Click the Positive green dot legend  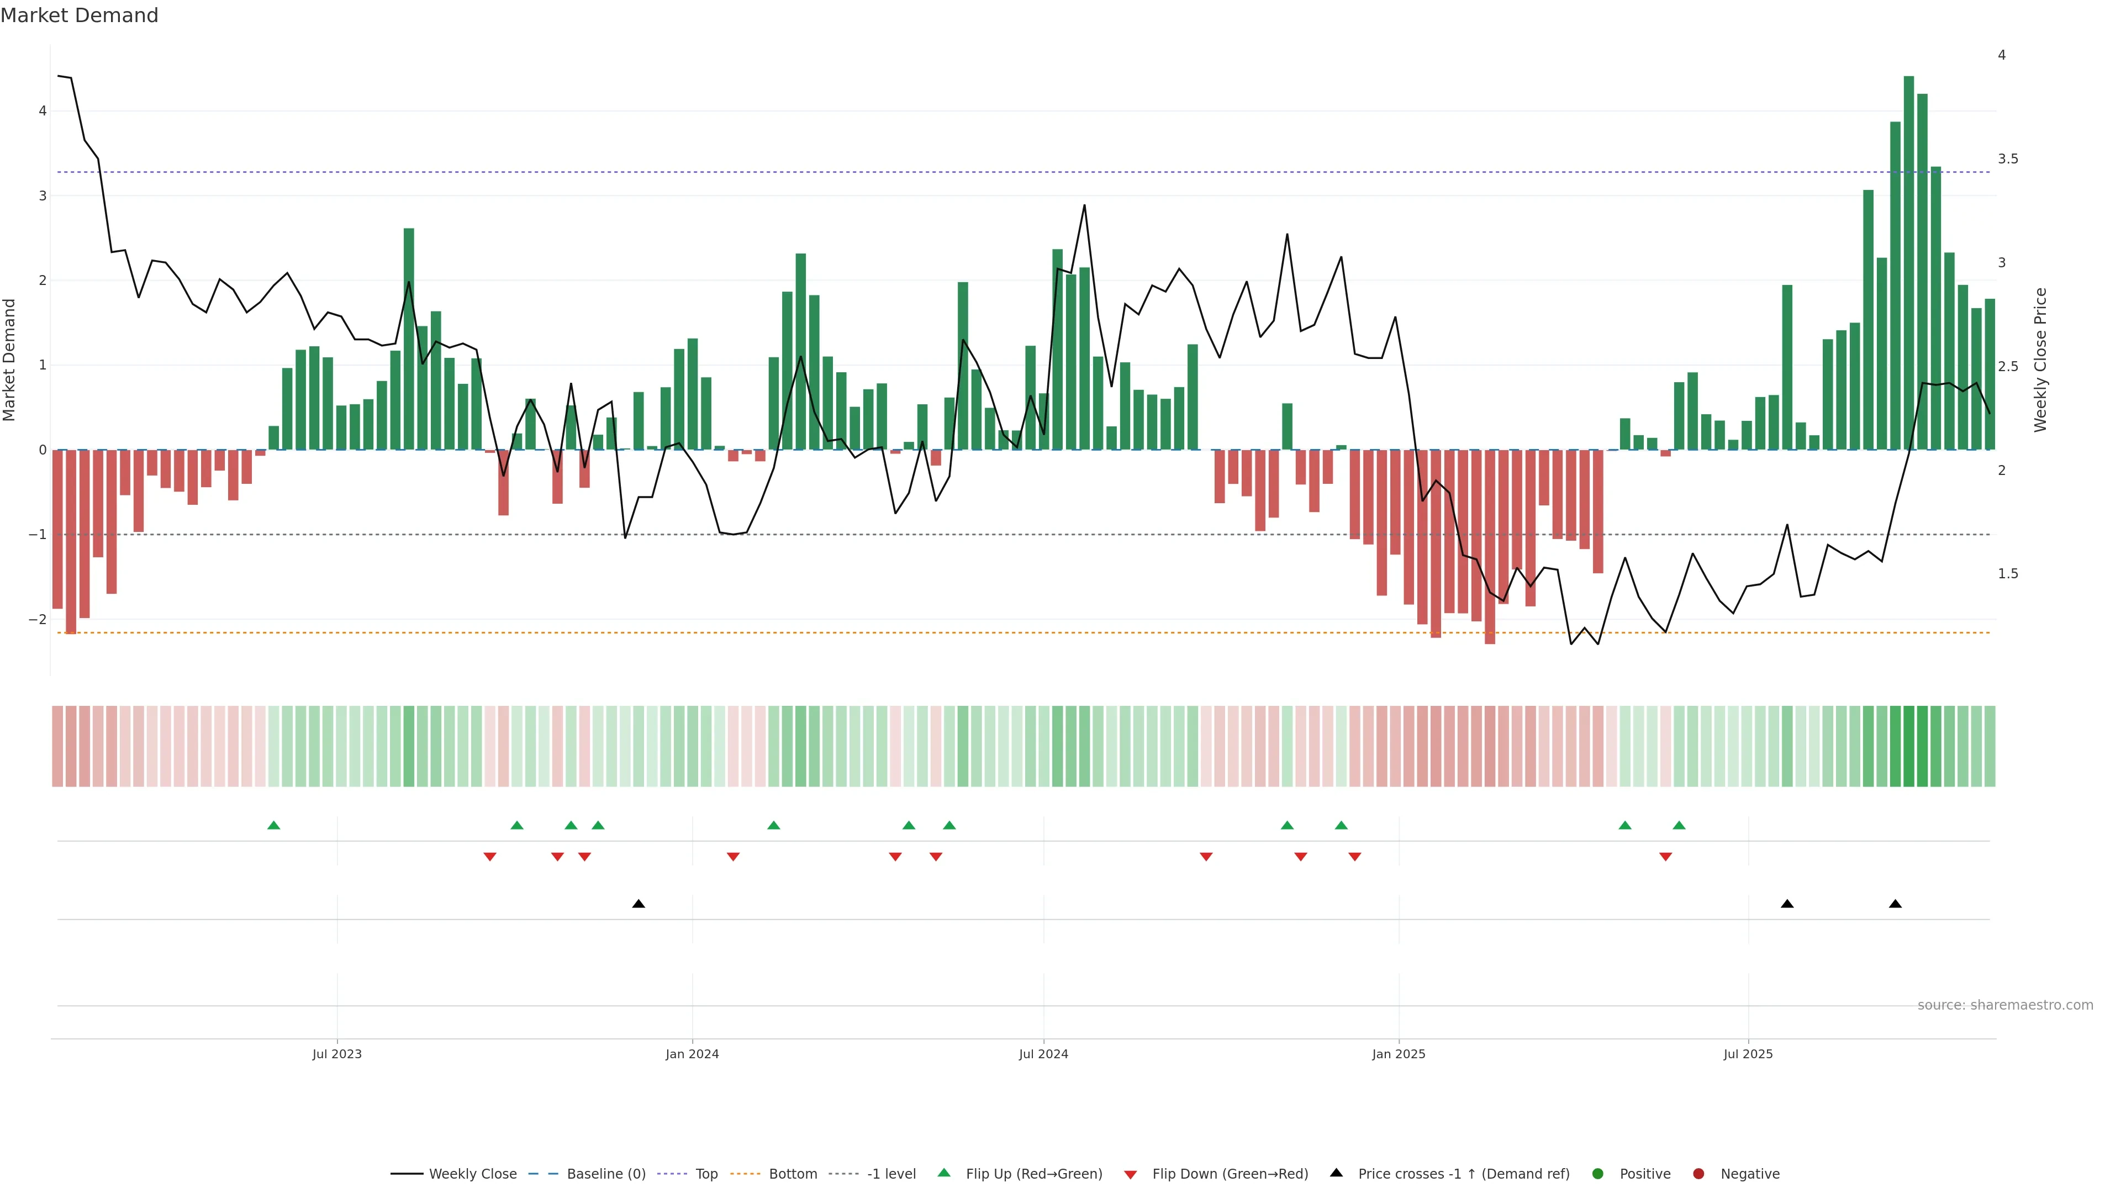[x=1598, y=1174]
